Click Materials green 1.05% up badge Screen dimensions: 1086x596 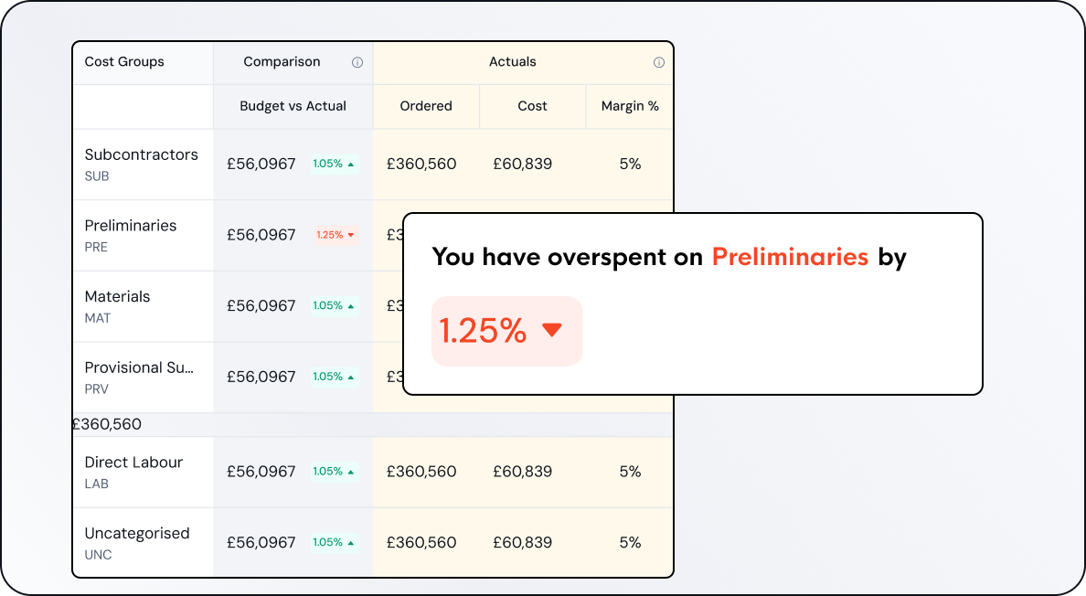pyautogui.click(x=334, y=306)
